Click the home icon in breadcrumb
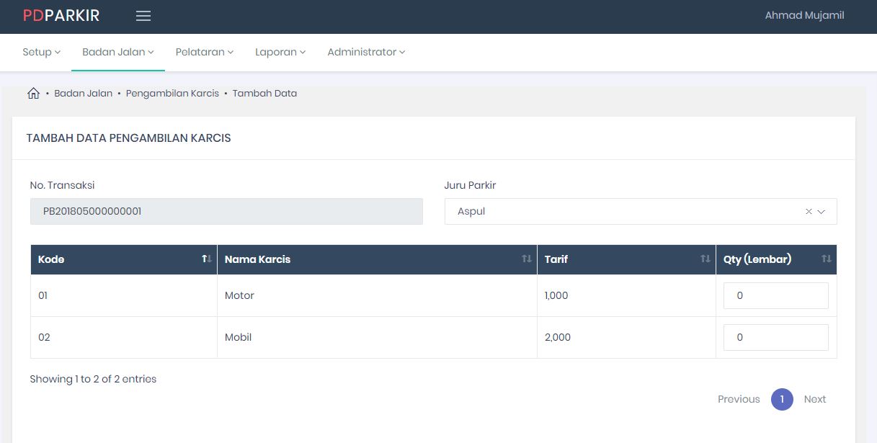Viewport: 877px width, 443px height. [33, 94]
